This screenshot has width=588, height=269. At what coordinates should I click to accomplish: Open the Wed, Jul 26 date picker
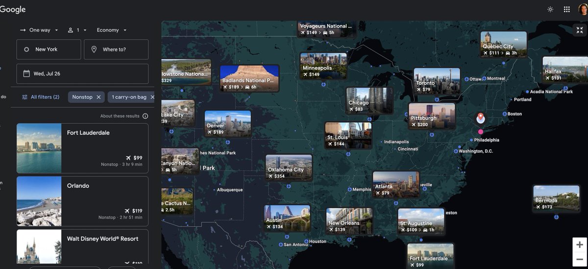coord(82,74)
